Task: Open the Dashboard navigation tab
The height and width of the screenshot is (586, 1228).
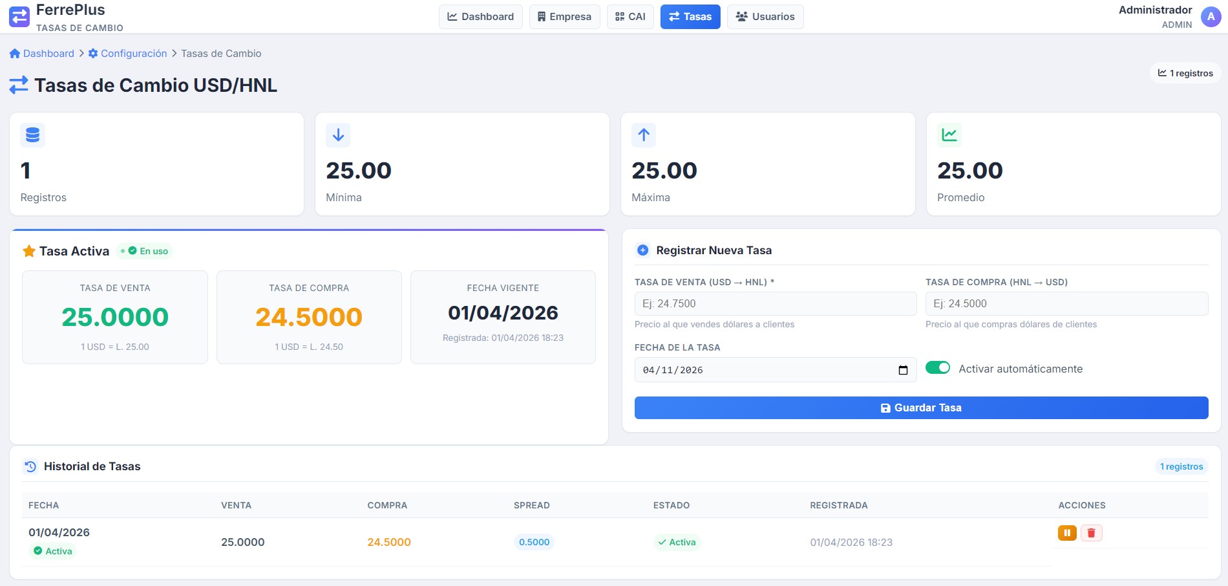Action: coord(481,17)
